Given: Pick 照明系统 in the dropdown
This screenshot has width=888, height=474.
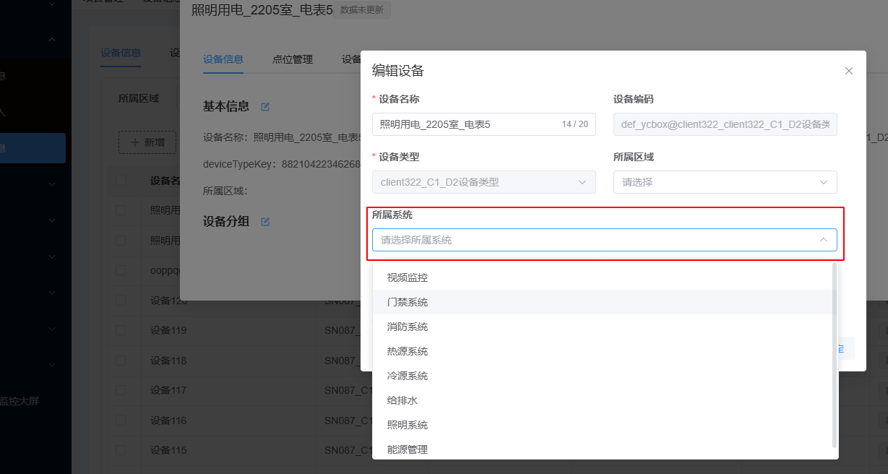Looking at the screenshot, I should point(605,425).
